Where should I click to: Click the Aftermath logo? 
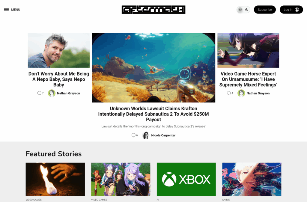[153, 10]
